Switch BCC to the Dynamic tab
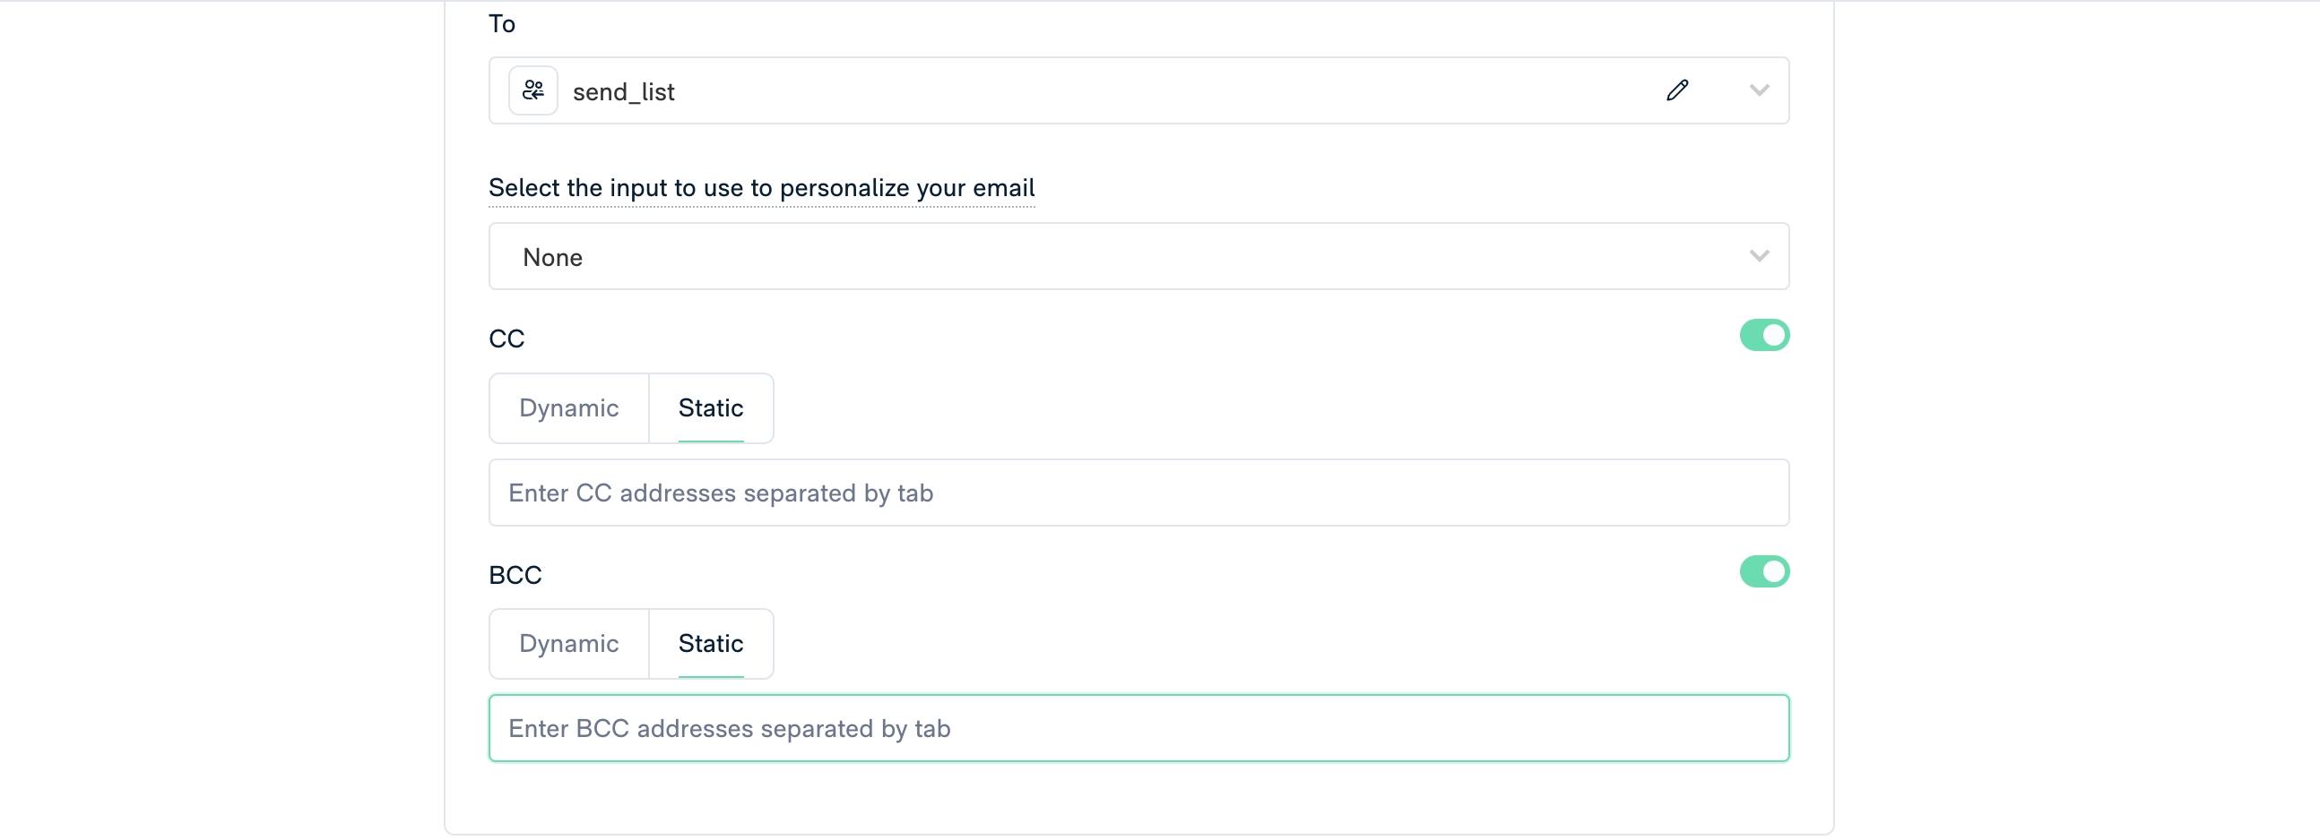 tap(568, 644)
